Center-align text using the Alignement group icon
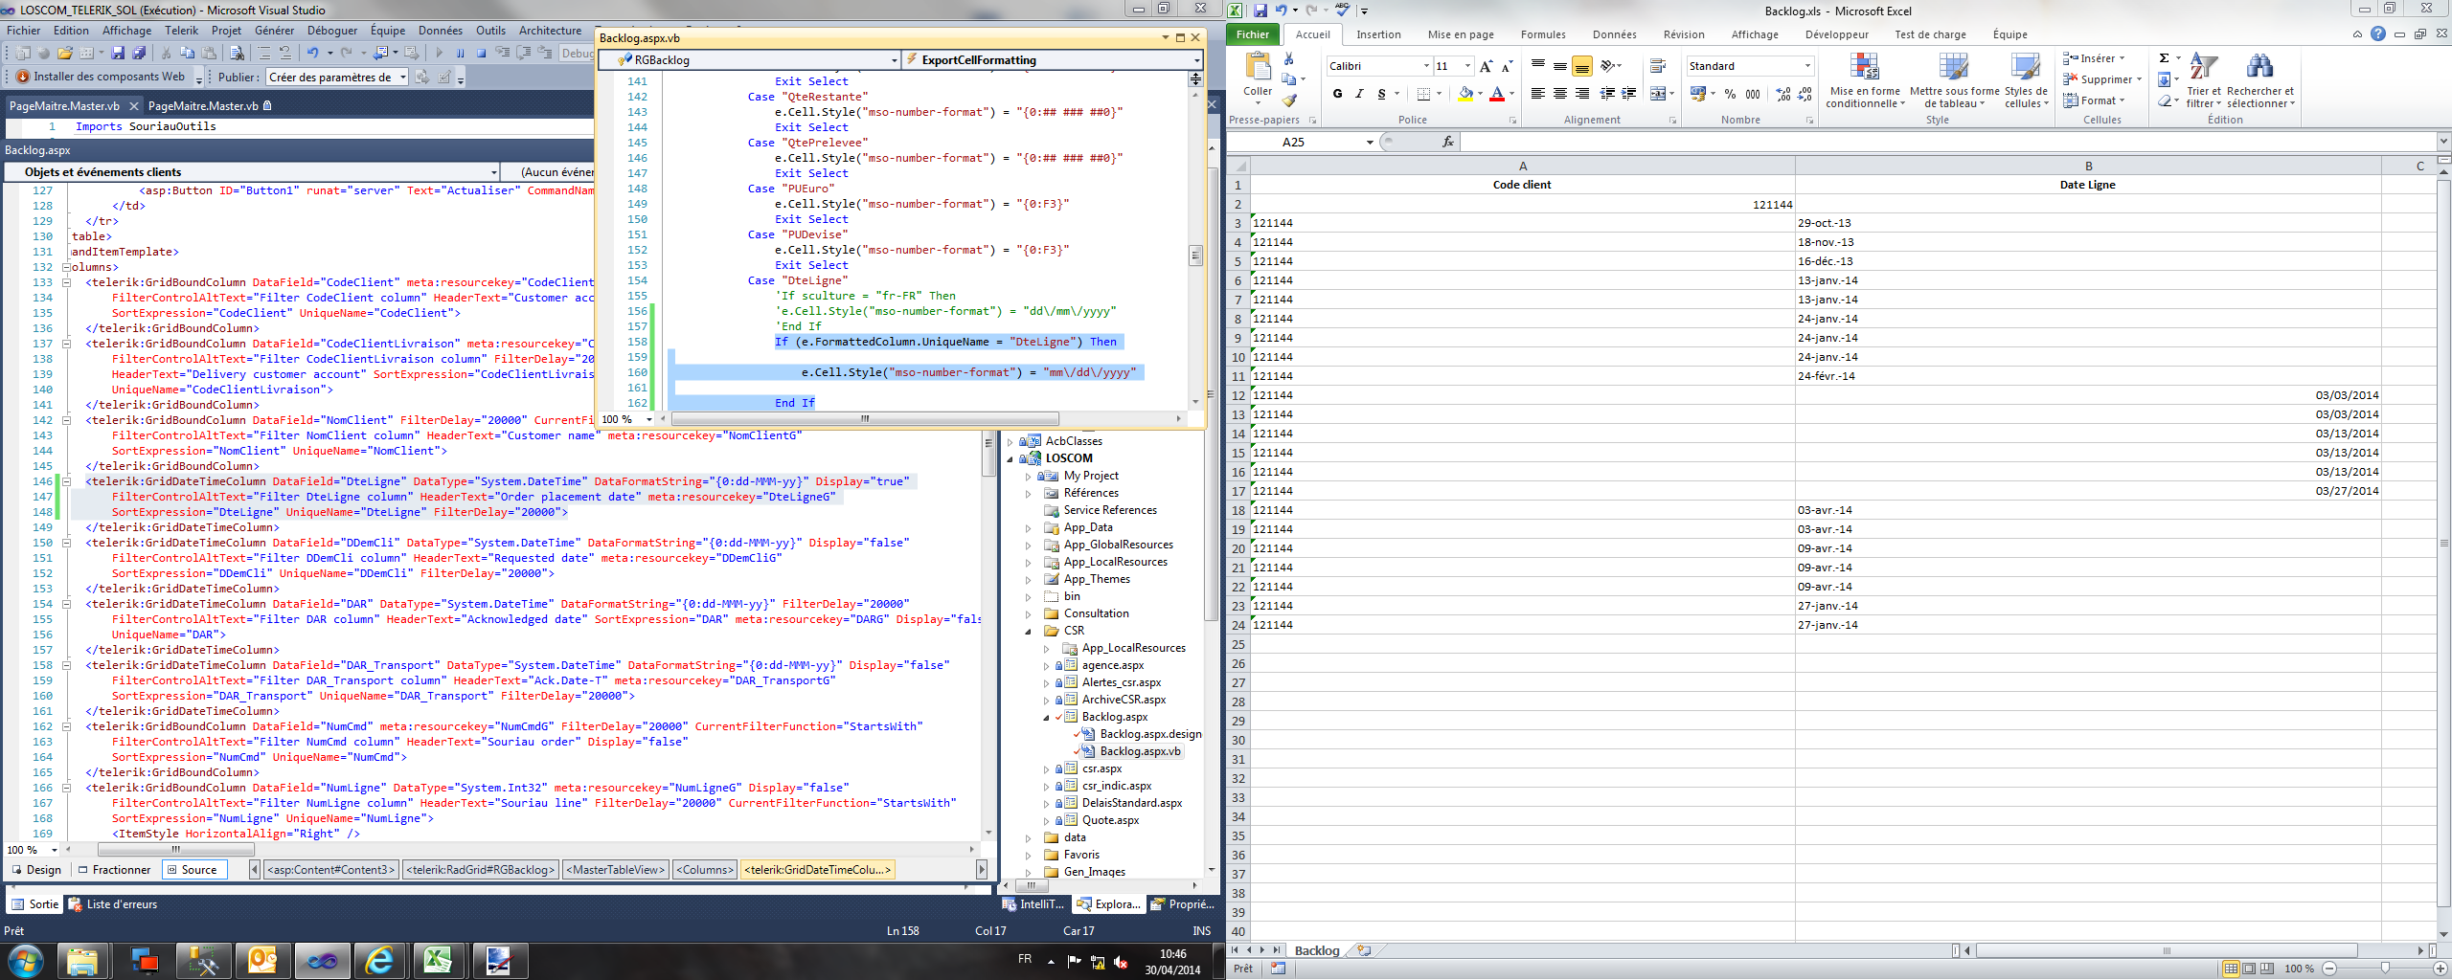 (x=1559, y=94)
